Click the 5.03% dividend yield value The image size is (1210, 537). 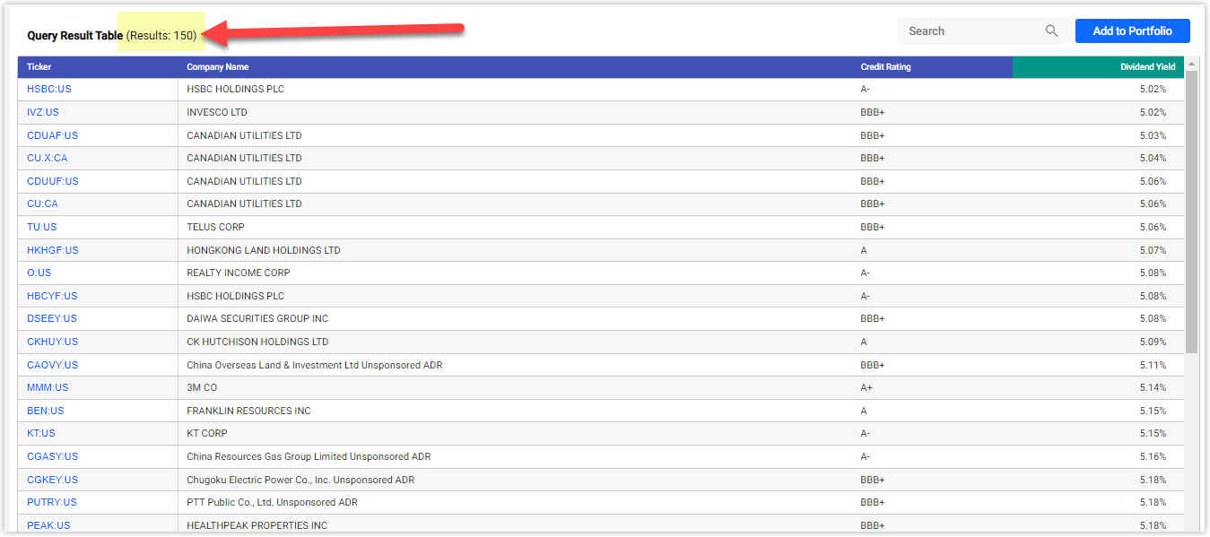tap(1153, 135)
